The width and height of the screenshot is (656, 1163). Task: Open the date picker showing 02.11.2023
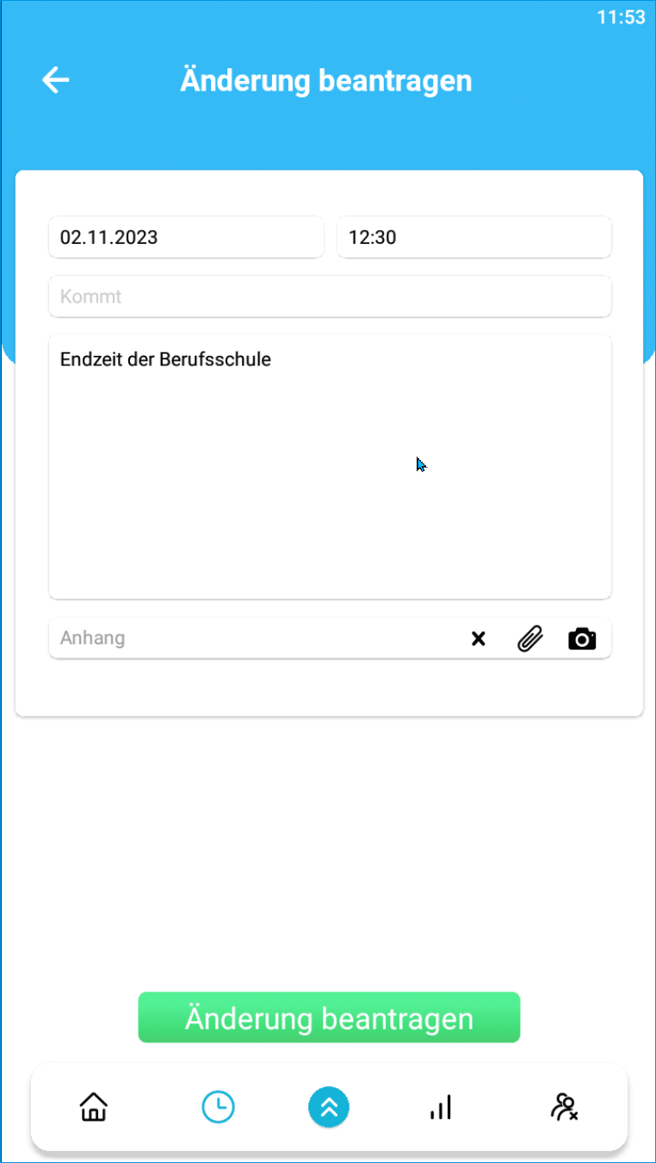(x=186, y=237)
